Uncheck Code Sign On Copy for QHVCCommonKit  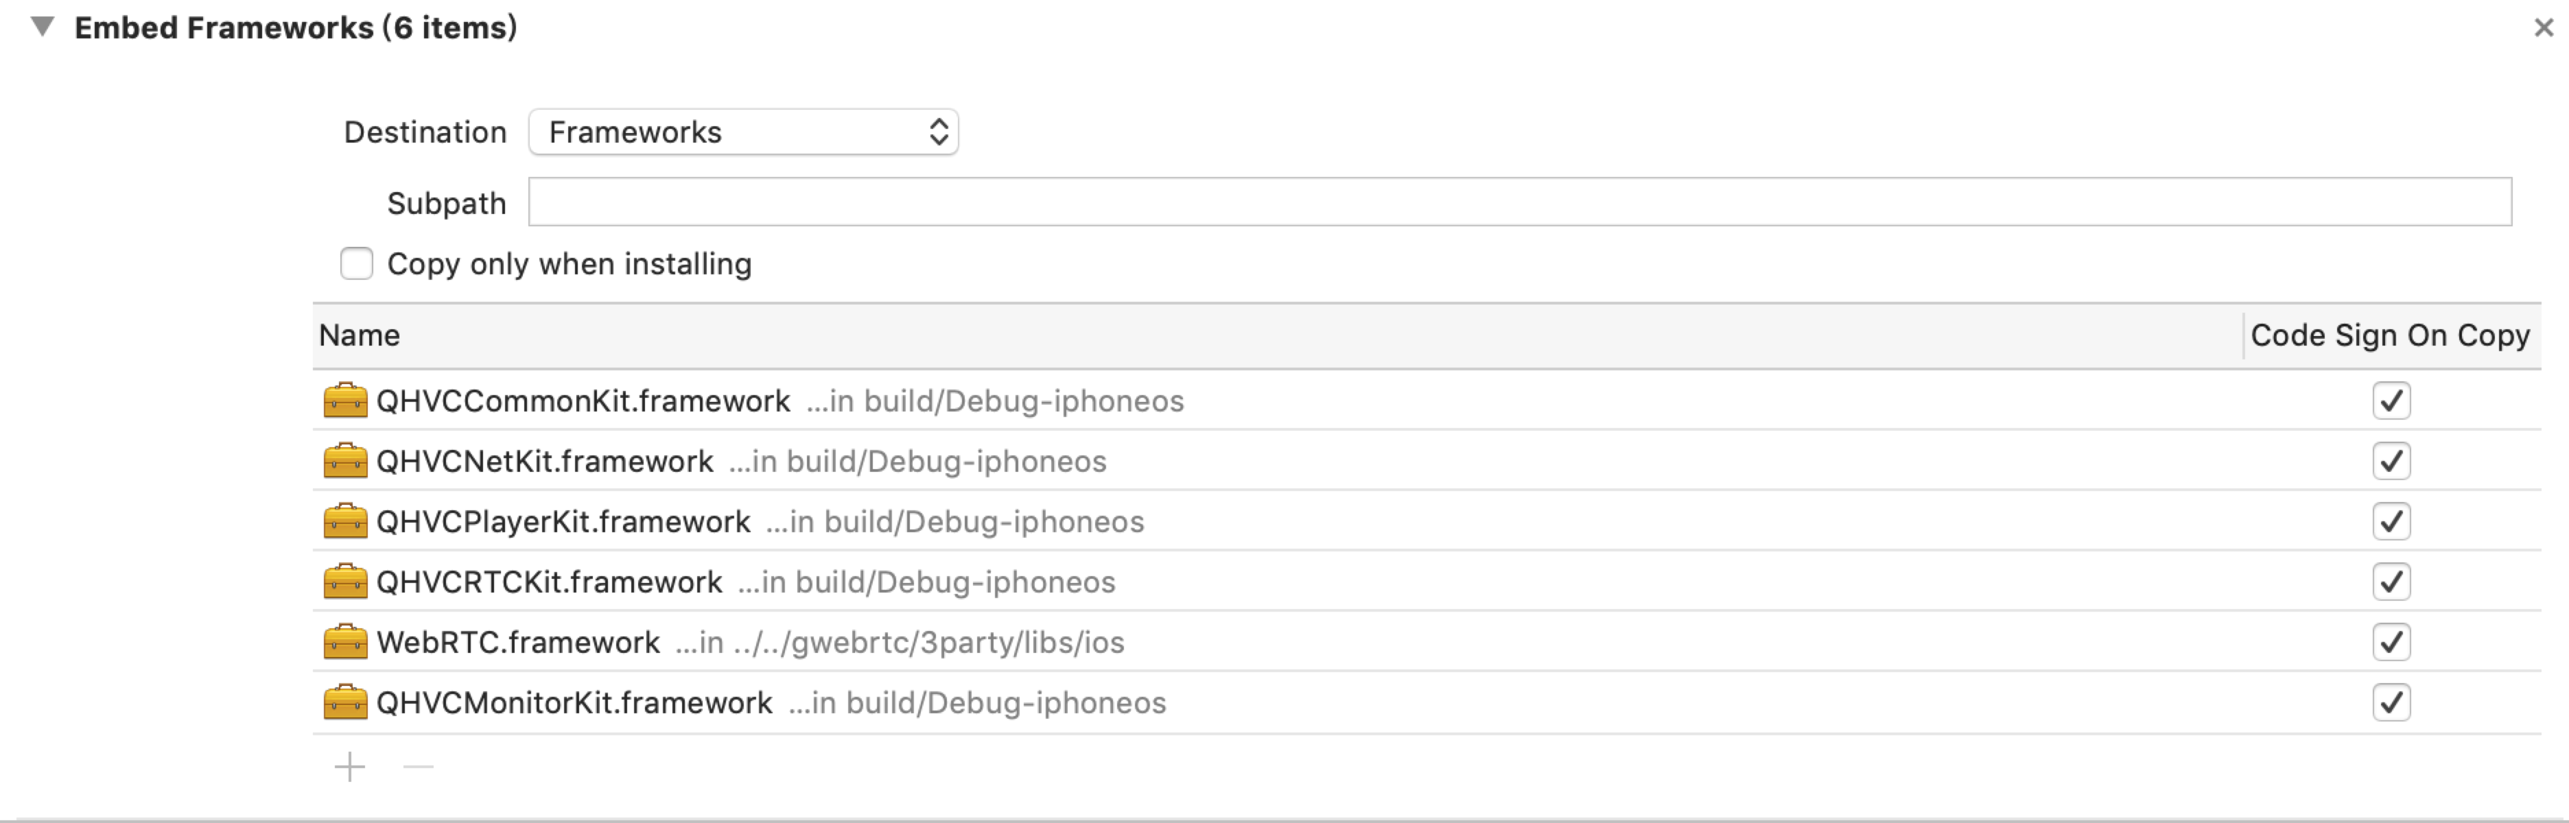2391,401
